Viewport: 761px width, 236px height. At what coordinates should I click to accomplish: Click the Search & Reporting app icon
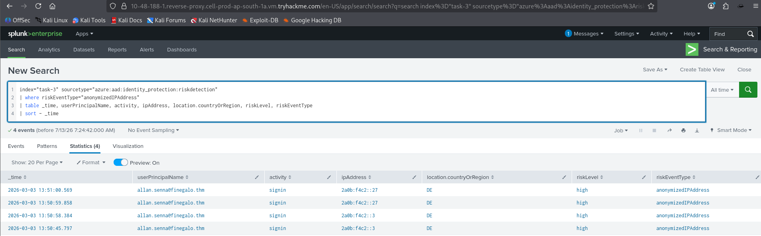692,49
